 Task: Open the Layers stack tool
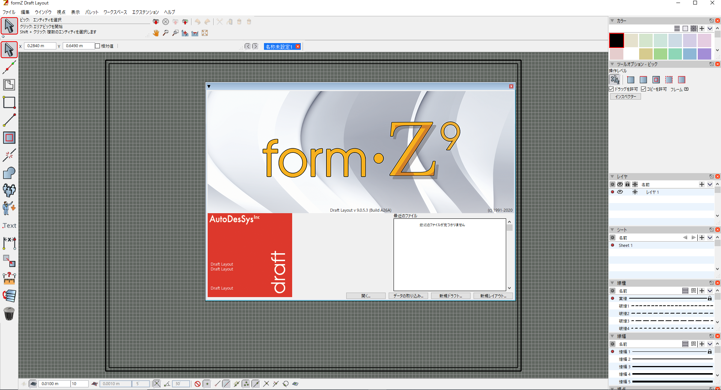tap(9, 296)
